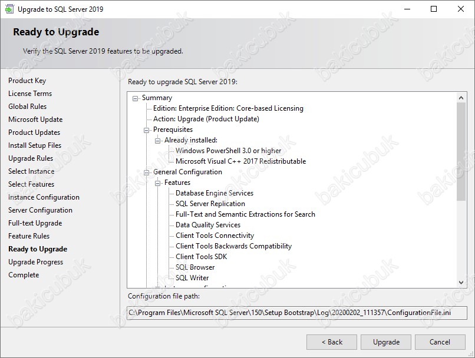Image resolution: width=475 pixels, height=358 pixels.
Task: Select the Prerequisites tree item
Action: [173, 130]
